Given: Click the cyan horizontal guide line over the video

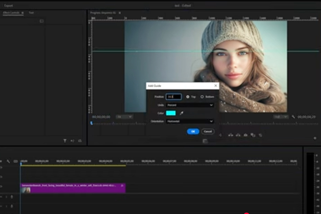Looking at the screenshot, I should pyautogui.click(x=205, y=51).
